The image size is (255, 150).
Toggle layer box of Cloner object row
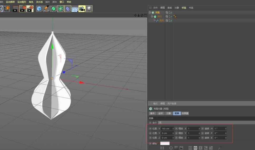point(167,12)
